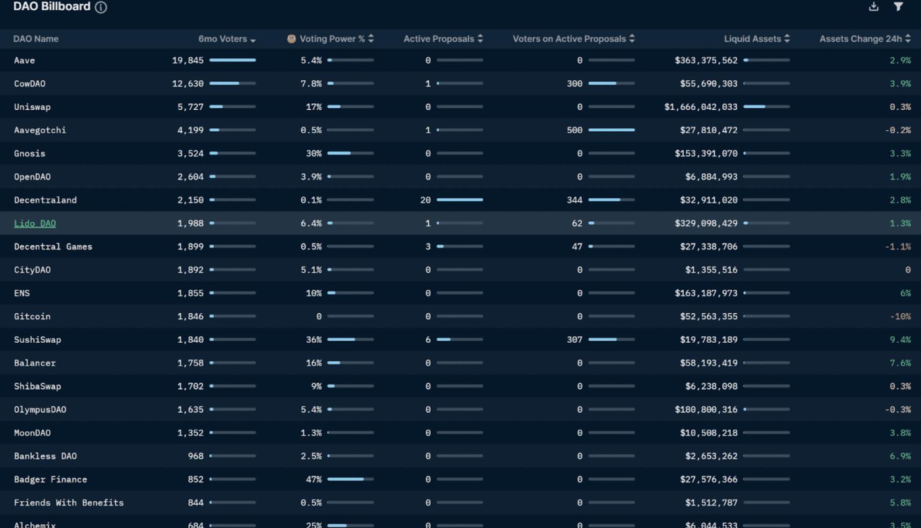Click the Voting Power avatar icon

(292, 39)
